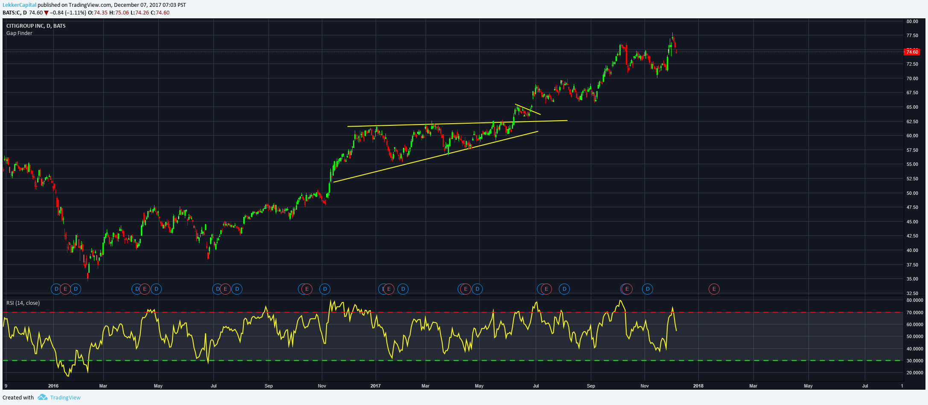Open the October 2017 earnings marker
Screen dimensions: 928x405
click(x=627, y=289)
